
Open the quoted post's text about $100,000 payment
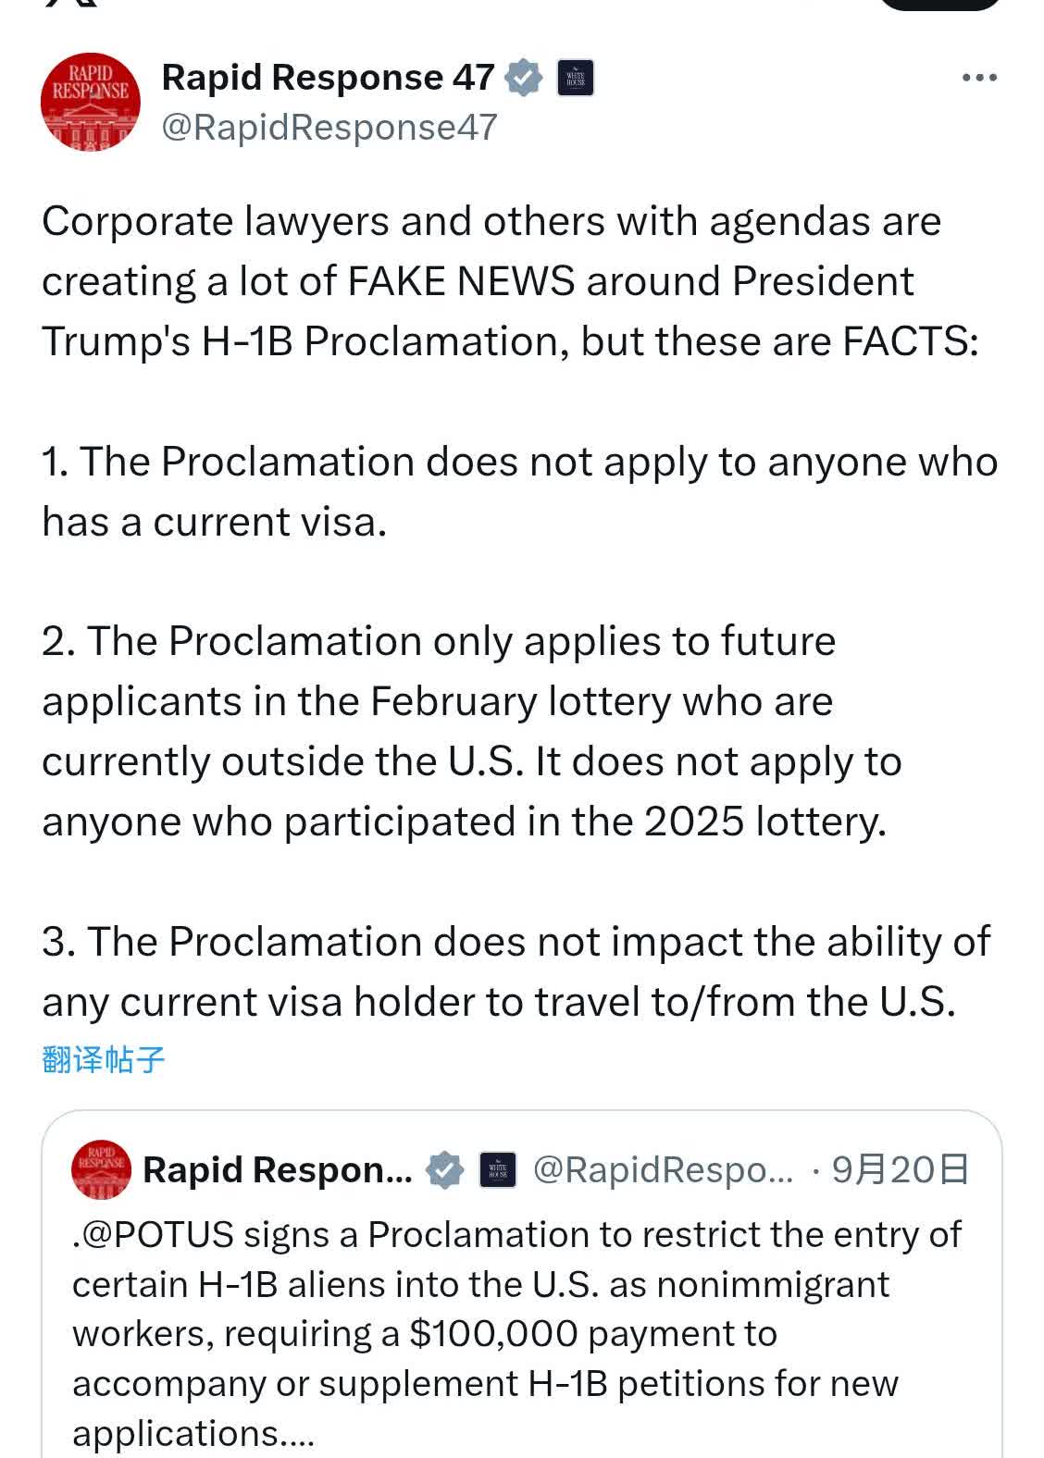tap(517, 1333)
